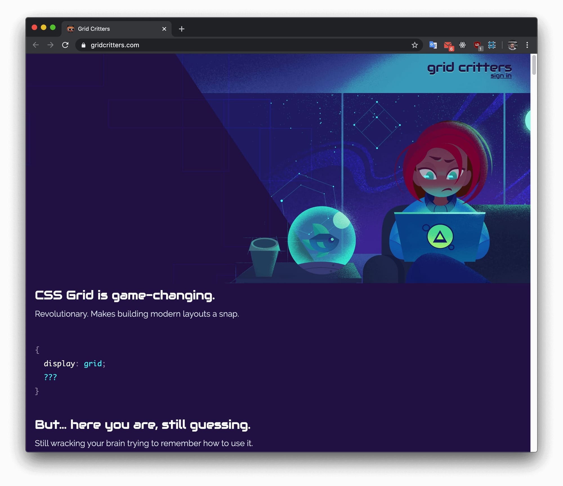Screen dimensions: 563x486
Task: Click the page vertical scrollbar thumb
Action: tap(533, 65)
